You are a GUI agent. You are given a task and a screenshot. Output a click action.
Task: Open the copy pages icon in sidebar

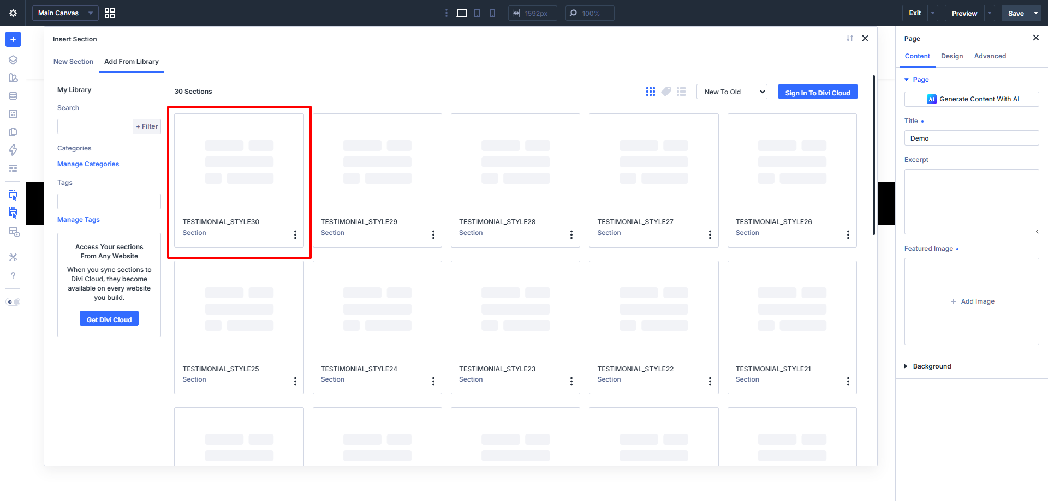click(x=13, y=132)
